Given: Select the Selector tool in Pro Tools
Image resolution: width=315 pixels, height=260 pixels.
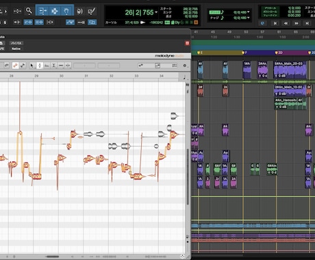Looking at the screenshot, I should click(55, 11).
